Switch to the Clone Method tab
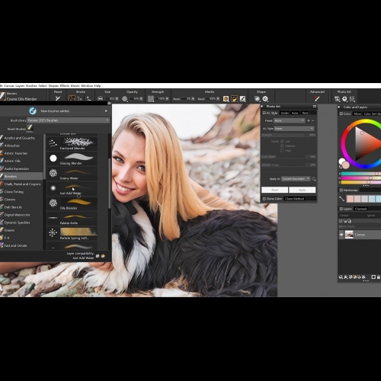 294,199
